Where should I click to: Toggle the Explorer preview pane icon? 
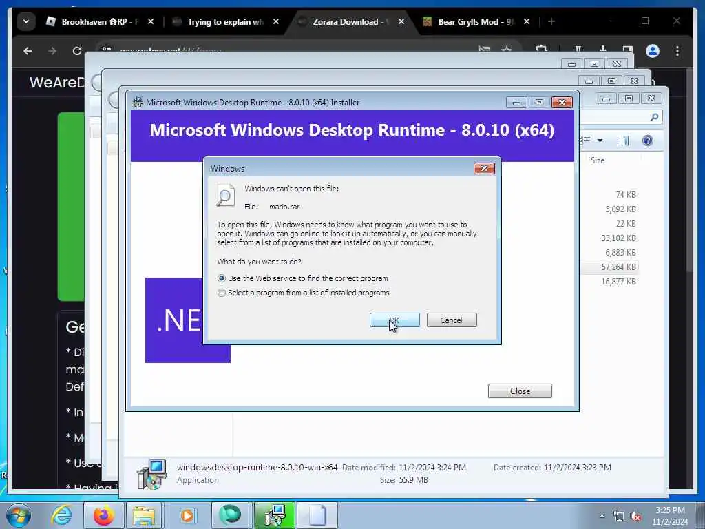pos(622,141)
